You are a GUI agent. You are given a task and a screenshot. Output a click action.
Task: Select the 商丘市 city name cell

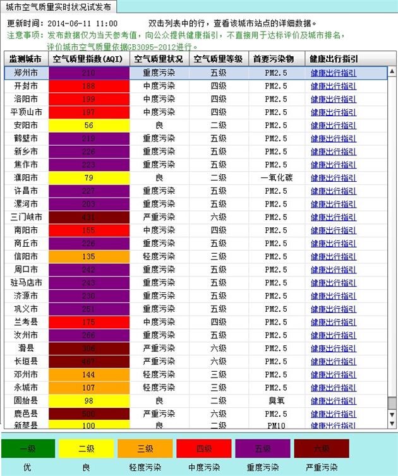(x=27, y=243)
